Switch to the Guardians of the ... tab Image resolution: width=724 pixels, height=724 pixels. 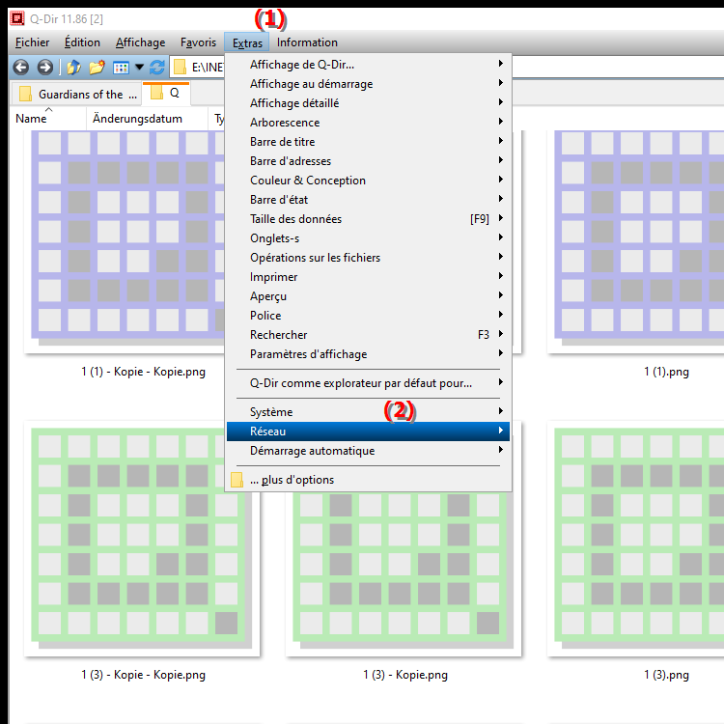(x=76, y=95)
